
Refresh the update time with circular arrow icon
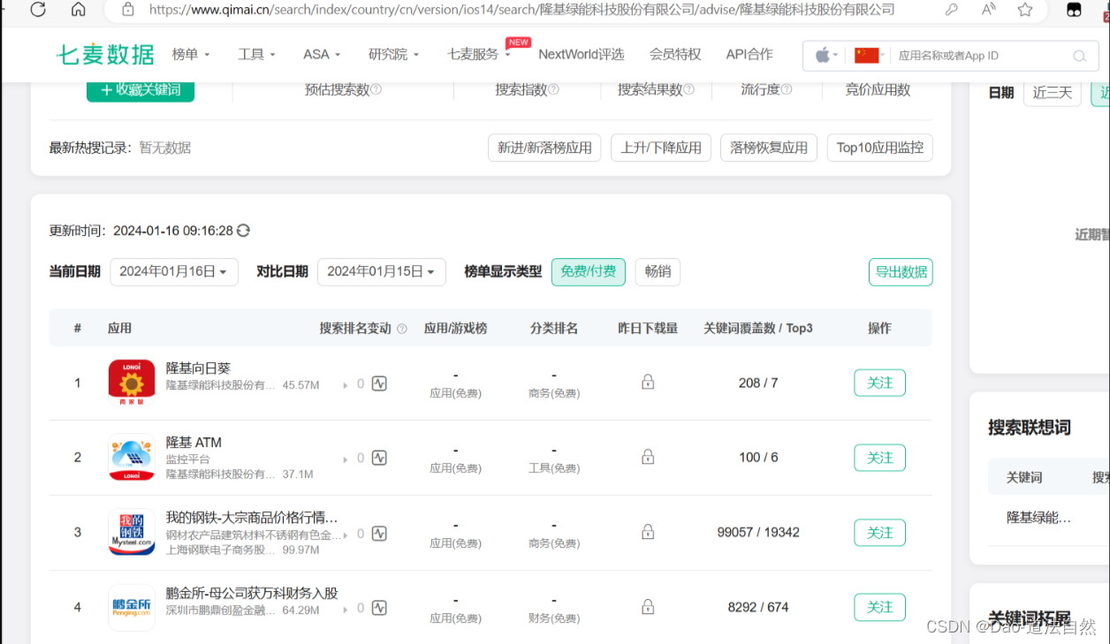coord(243,231)
